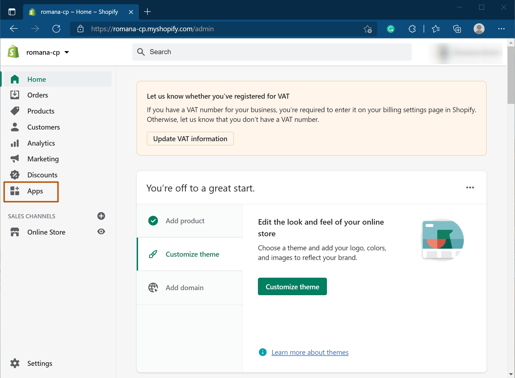Select the Customize theme step
The image size is (515, 378).
[190, 254]
